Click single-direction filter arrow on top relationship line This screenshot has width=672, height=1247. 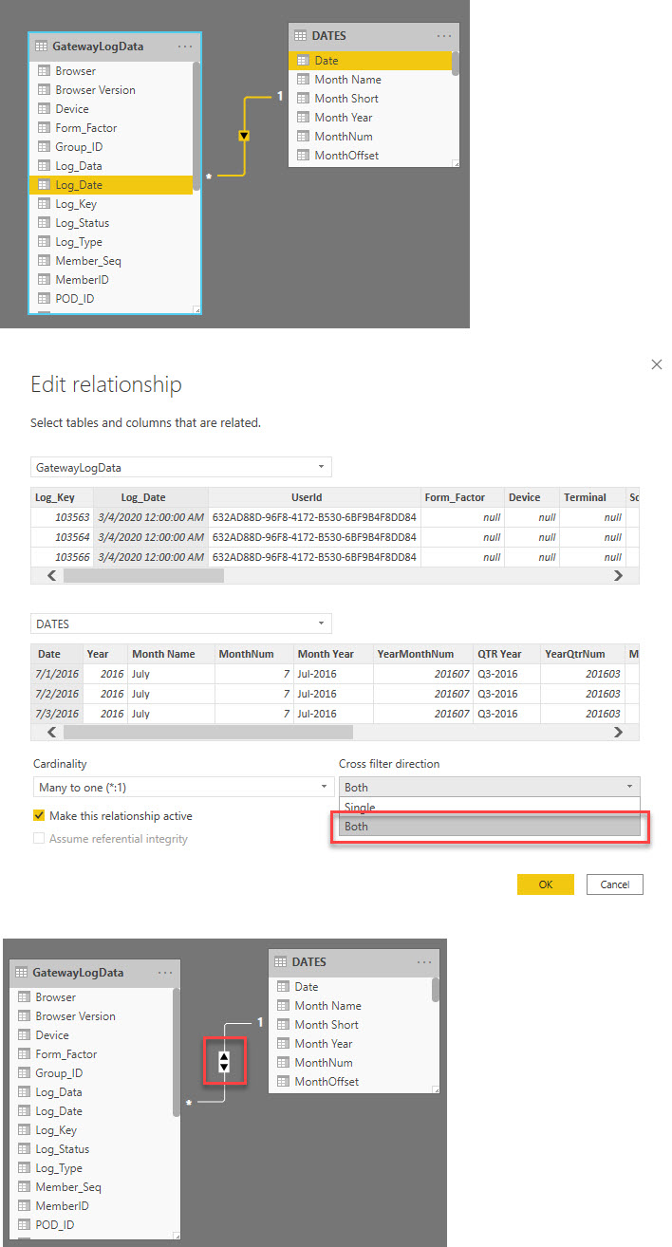click(244, 137)
